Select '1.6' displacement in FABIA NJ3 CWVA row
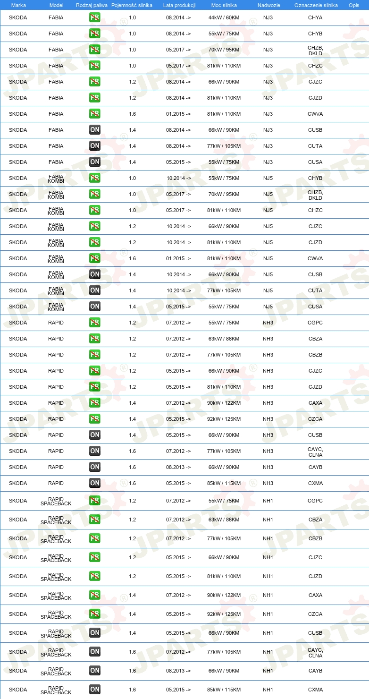 132,114
